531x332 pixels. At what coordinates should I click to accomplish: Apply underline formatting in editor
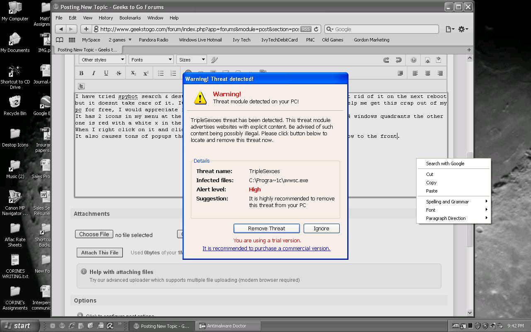pyautogui.click(x=106, y=73)
